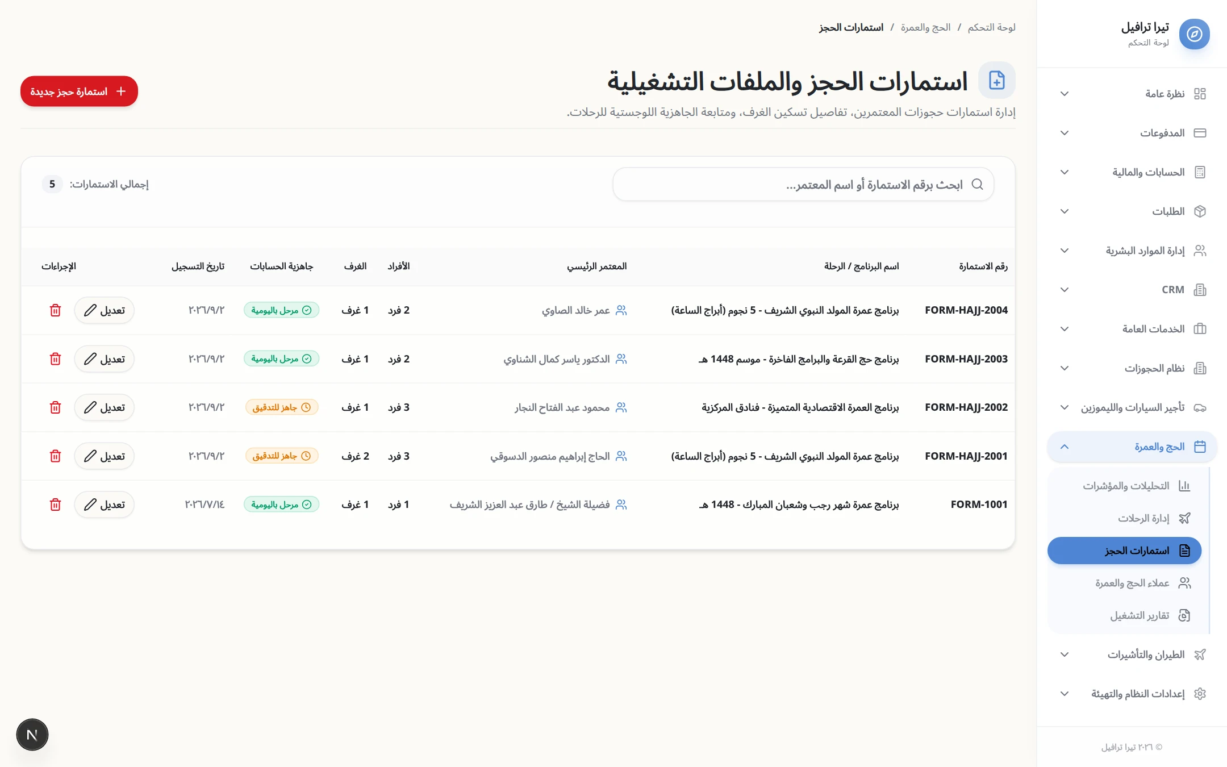Screen dimensions: 1227x767
Task: Click pilgrim name عمر خالد الصاوي
Action: (575, 310)
